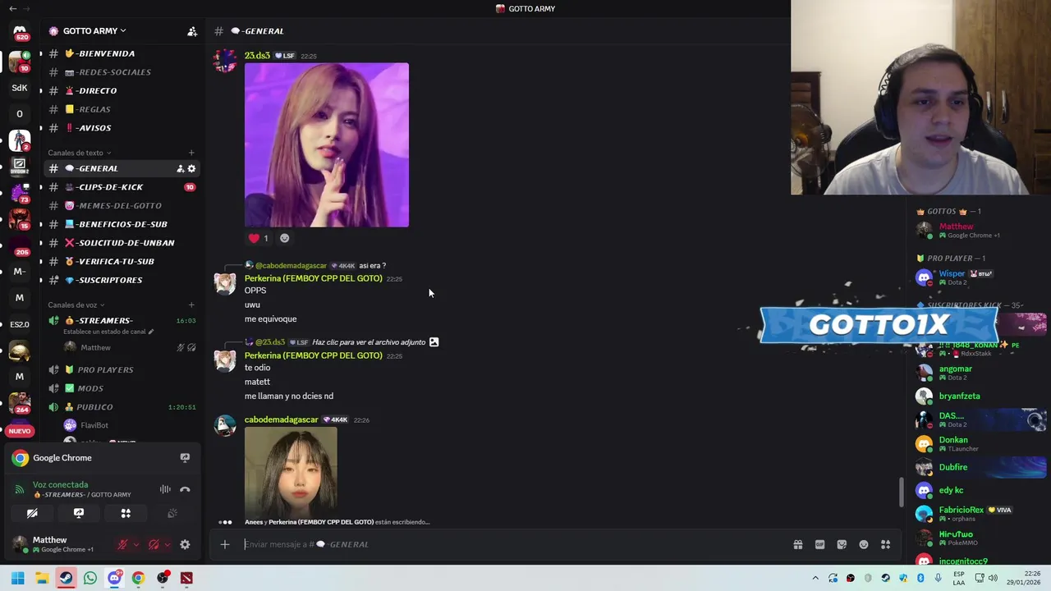Add a new voice channel with plus icon
Viewport: 1051px width, 591px height.
pos(191,305)
